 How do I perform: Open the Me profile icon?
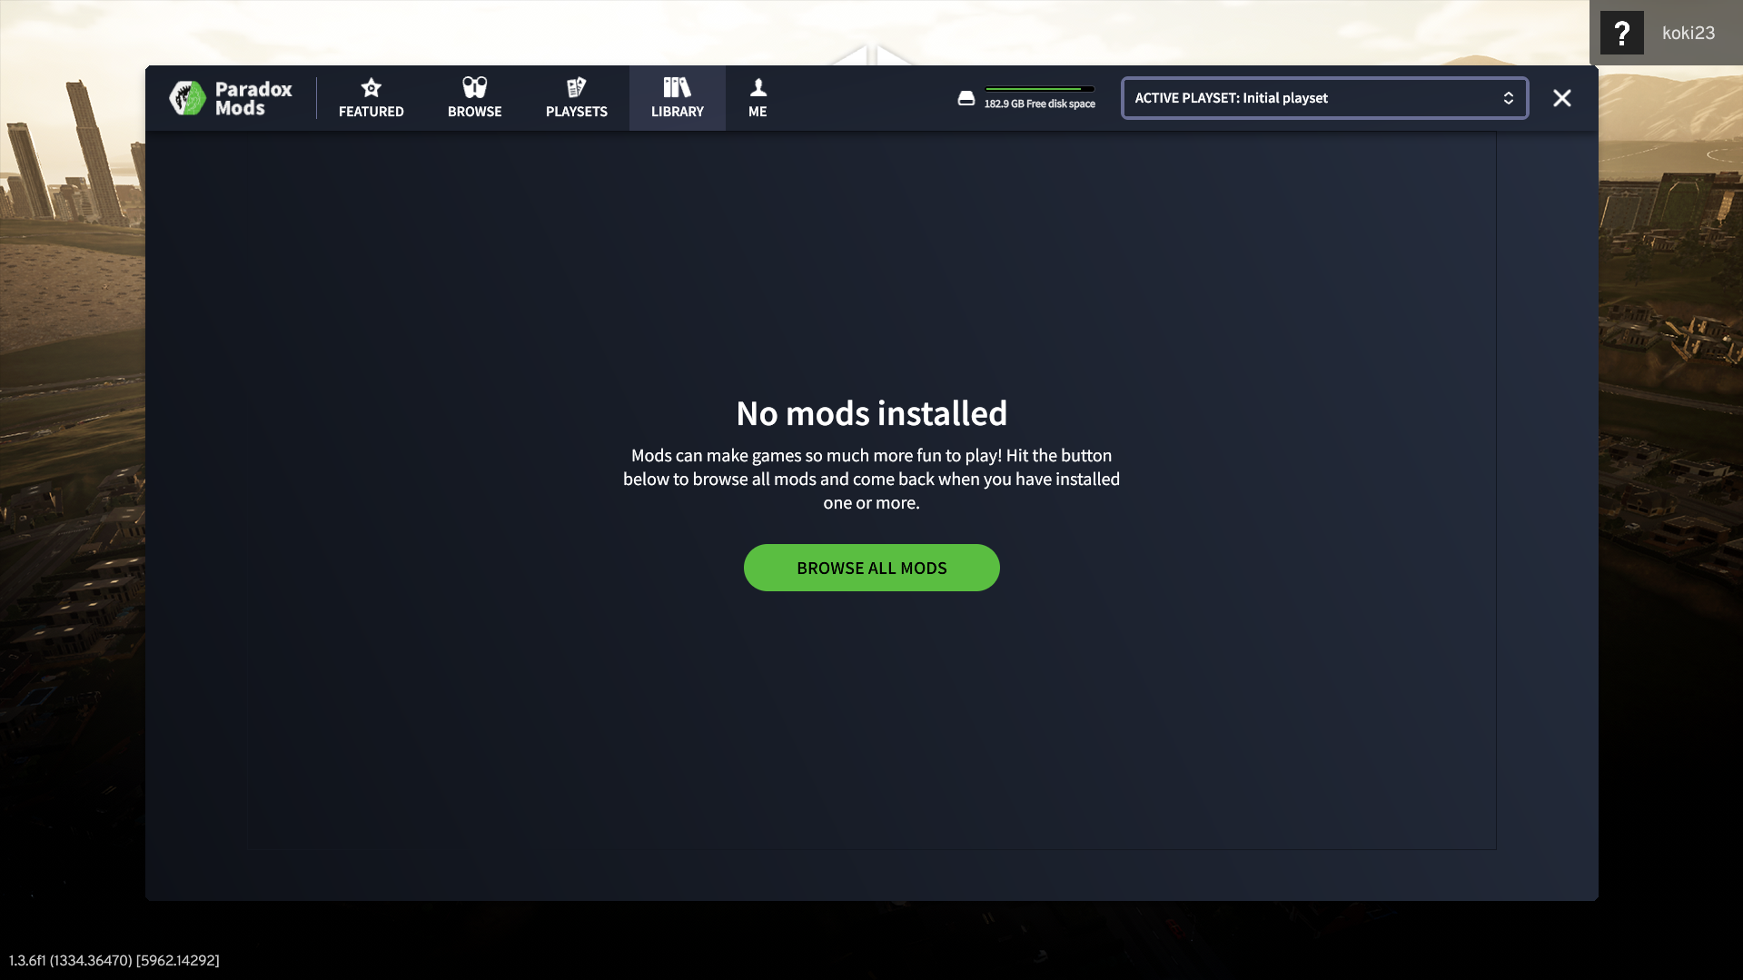click(x=758, y=88)
